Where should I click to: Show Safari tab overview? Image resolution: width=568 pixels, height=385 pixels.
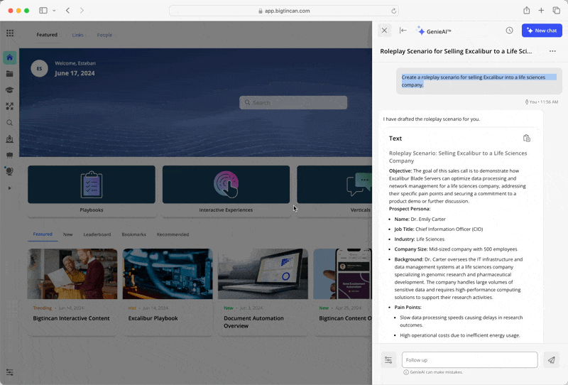point(557,11)
